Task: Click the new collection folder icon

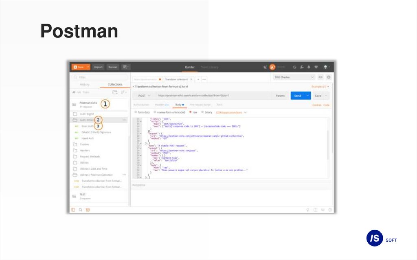Action: tap(115, 92)
